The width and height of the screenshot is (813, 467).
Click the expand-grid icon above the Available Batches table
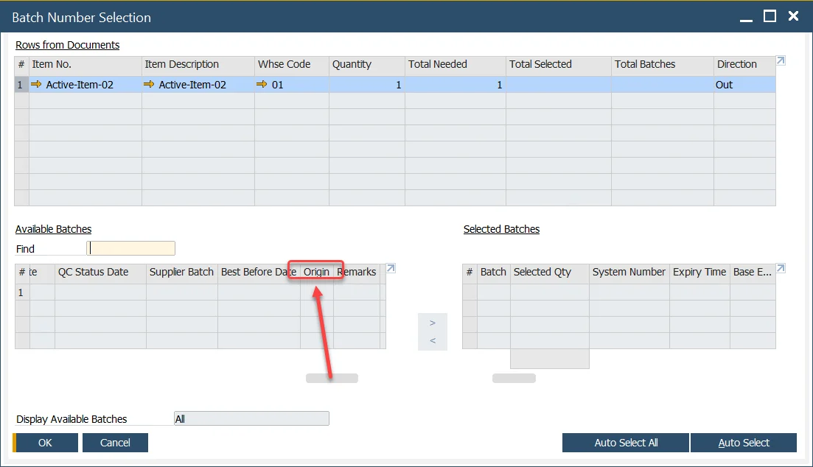pyautogui.click(x=391, y=268)
